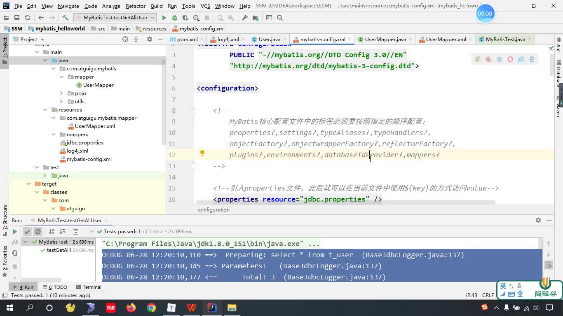Click the CRLF line separator in status bar
The image size is (563, 316).
pos(488,295)
